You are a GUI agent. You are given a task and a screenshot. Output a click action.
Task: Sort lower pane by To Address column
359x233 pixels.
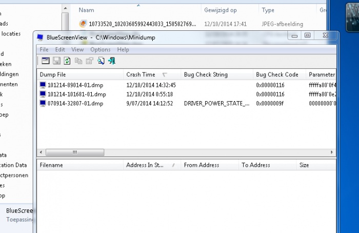[267, 165]
